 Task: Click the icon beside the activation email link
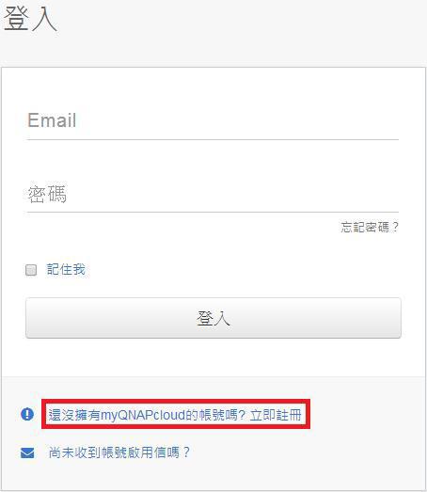click(27, 452)
